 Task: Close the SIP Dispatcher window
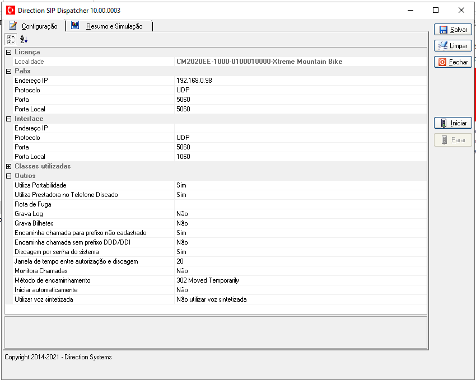tap(461, 10)
